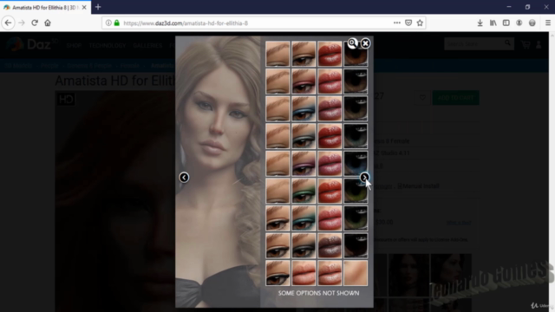The height and width of the screenshot is (312, 555).
Task: Click the browser Forward button
Action: click(22, 23)
